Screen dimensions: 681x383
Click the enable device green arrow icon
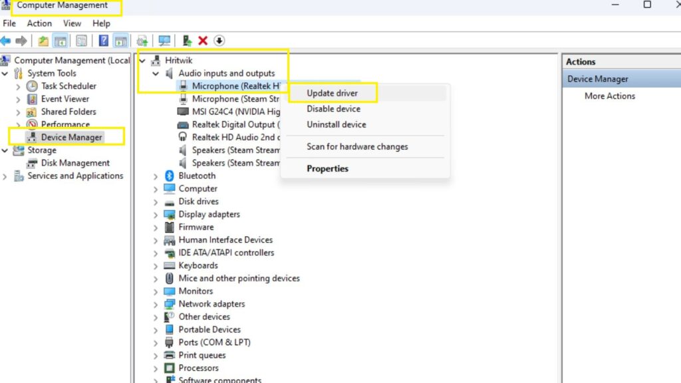187,41
